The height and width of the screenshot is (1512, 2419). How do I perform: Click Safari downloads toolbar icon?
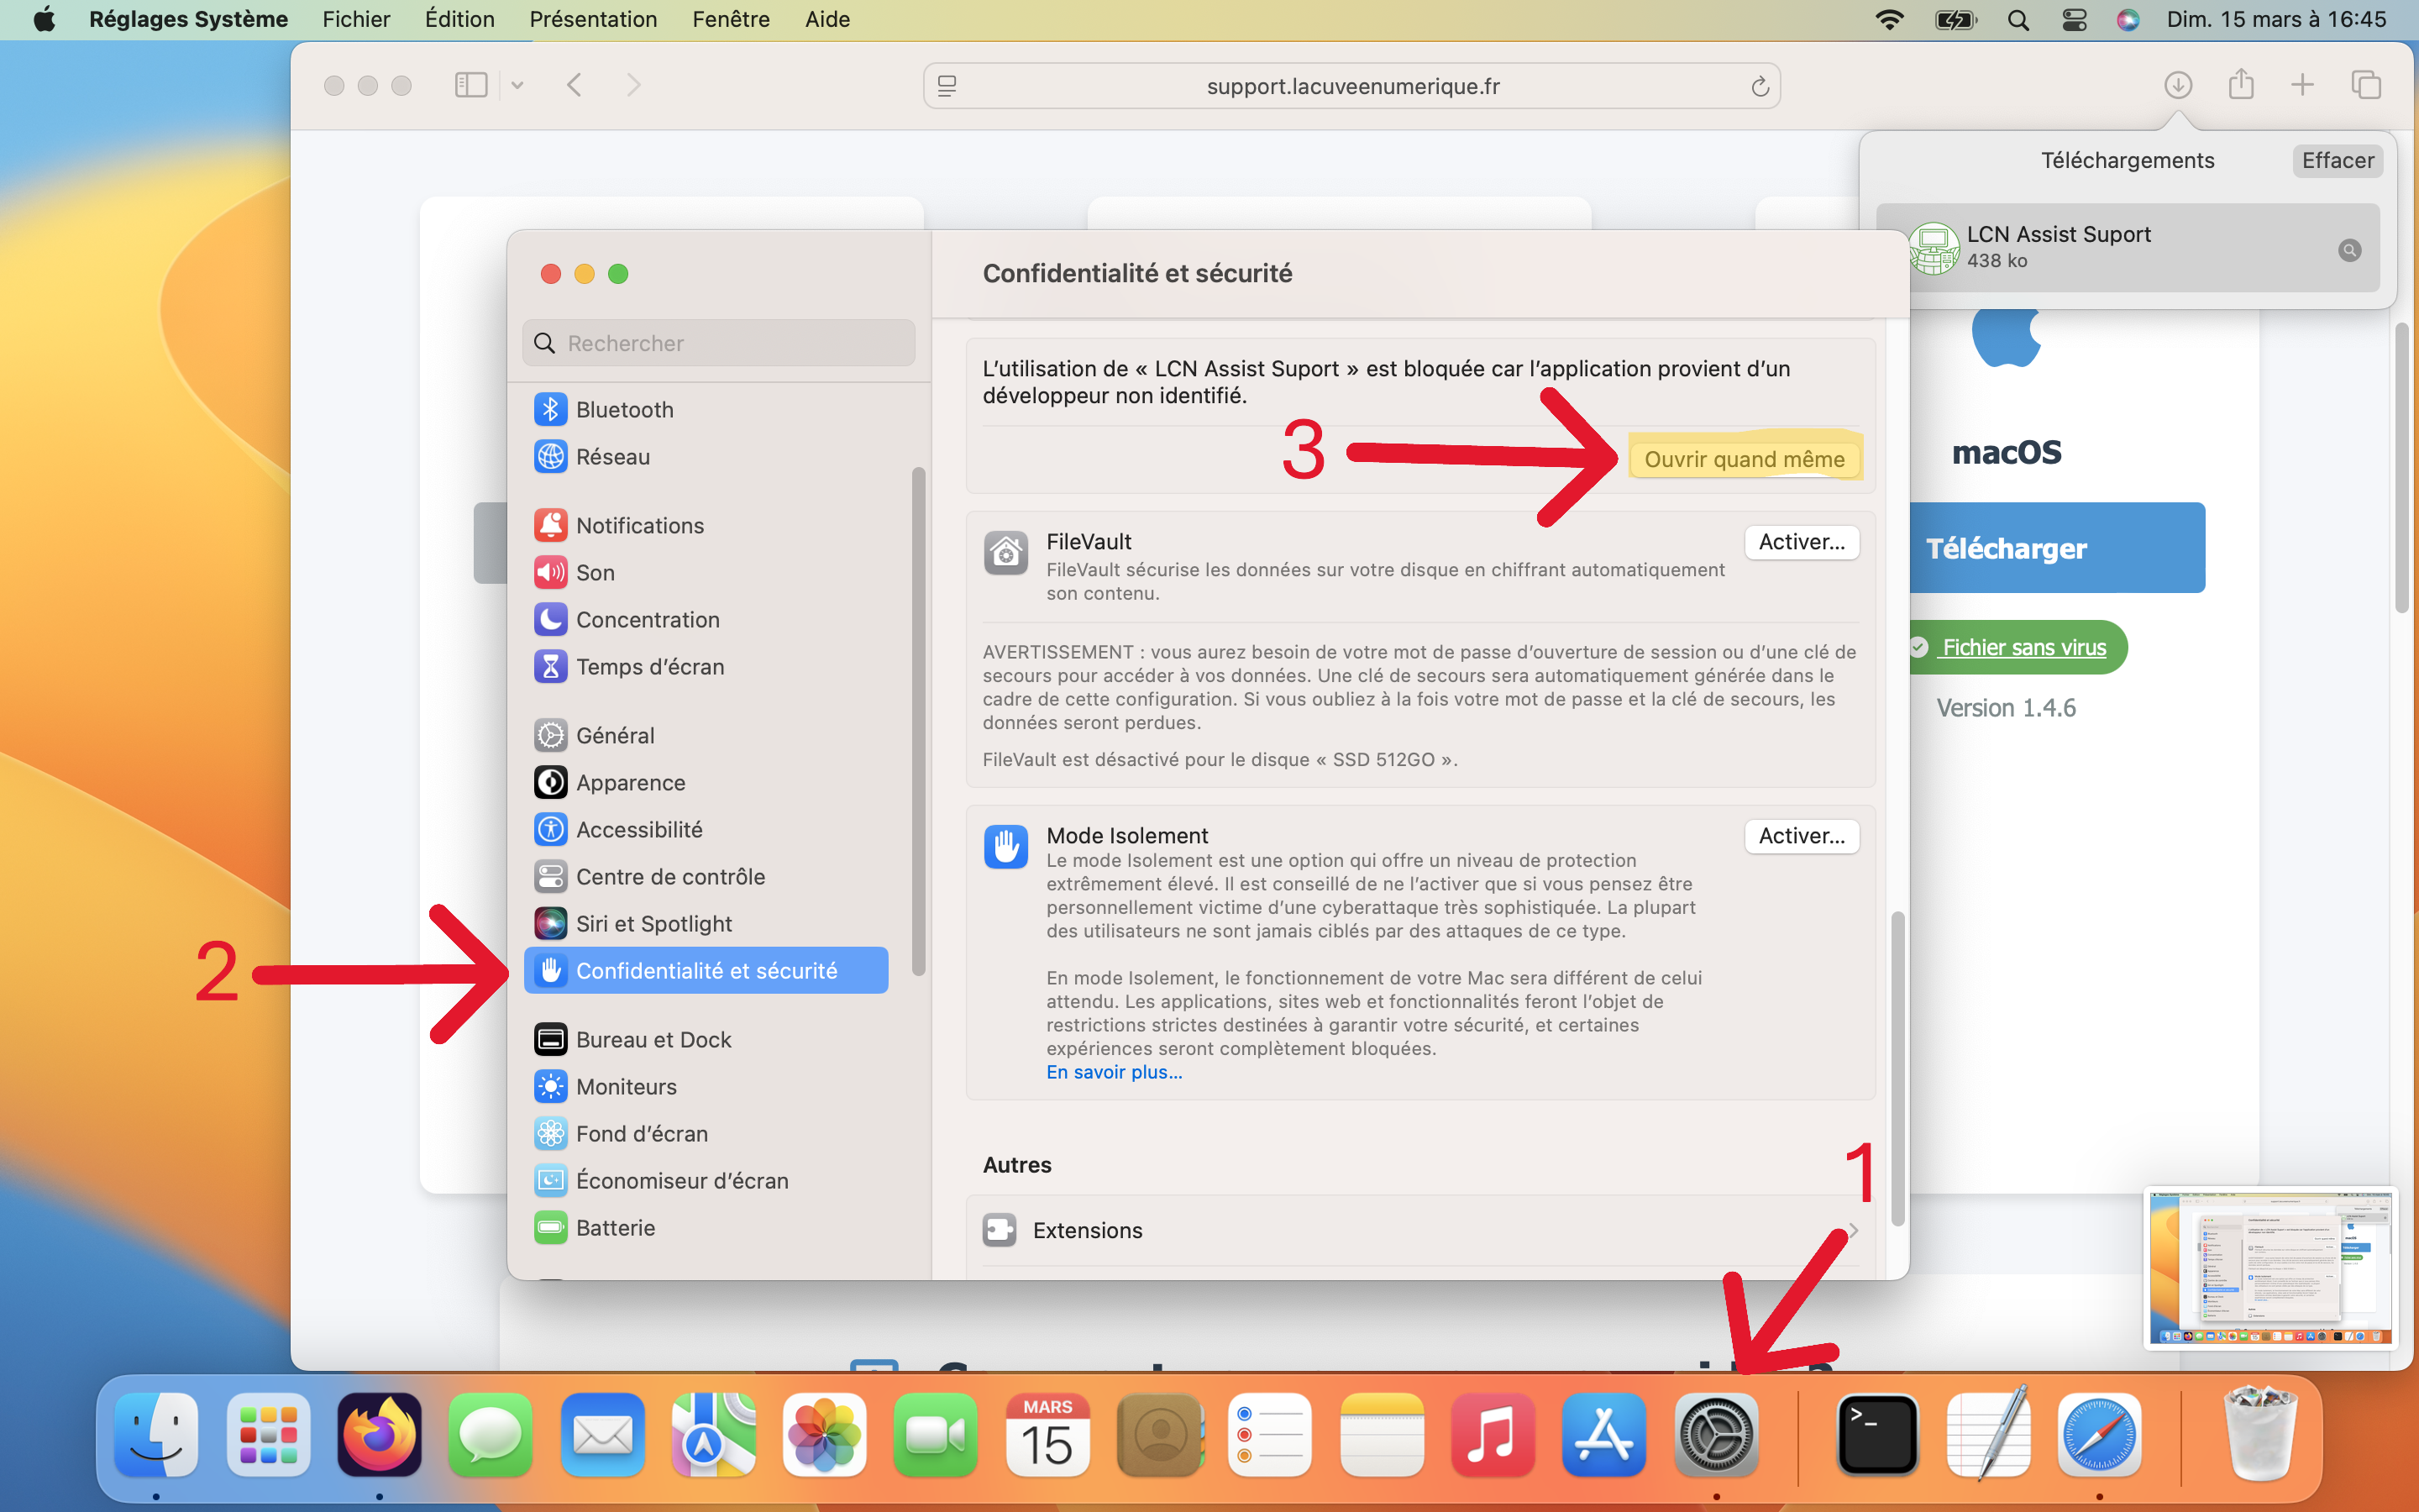2178,85
